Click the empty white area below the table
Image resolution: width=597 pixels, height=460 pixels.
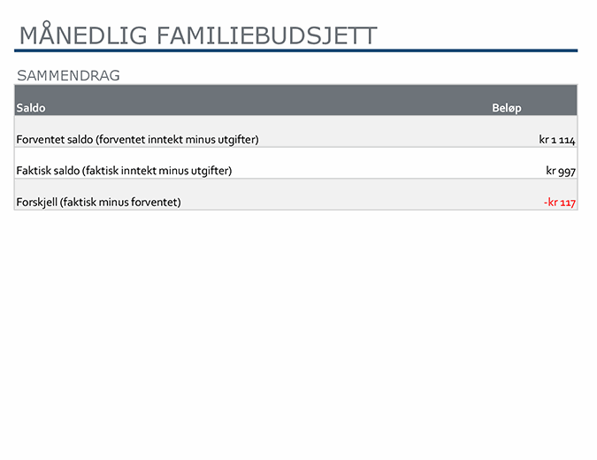point(297,336)
